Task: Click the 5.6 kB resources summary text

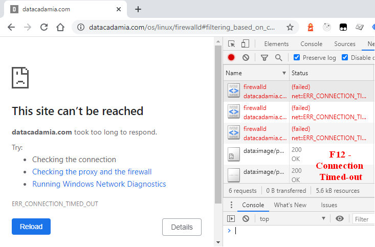Action: click(338, 191)
